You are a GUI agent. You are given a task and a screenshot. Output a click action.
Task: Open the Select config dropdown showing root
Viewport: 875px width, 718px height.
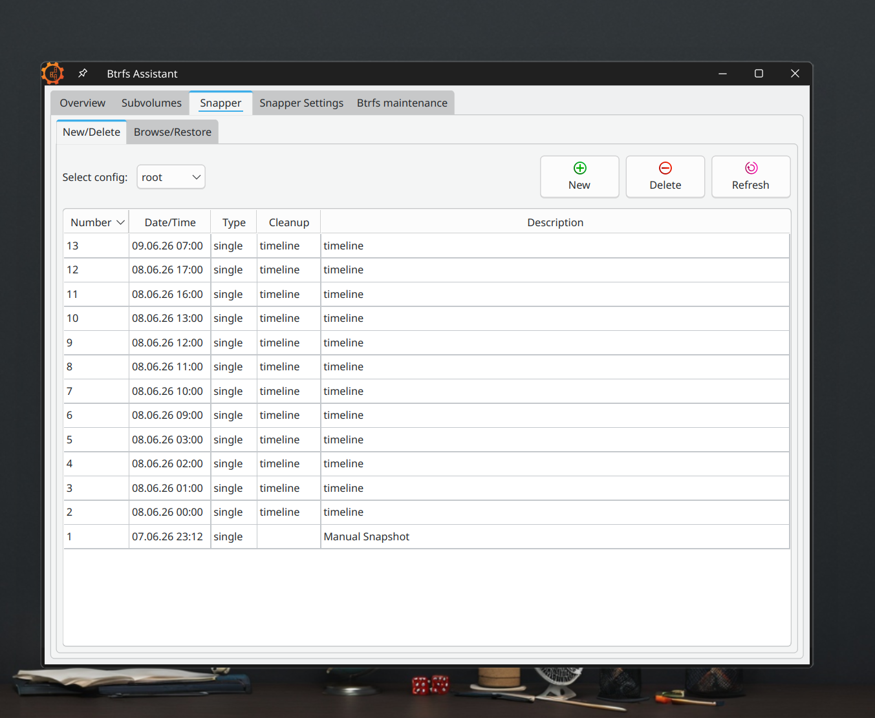tap(171, 177)
